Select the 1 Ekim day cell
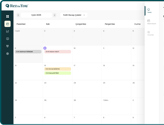 click(x=116, y=106)
